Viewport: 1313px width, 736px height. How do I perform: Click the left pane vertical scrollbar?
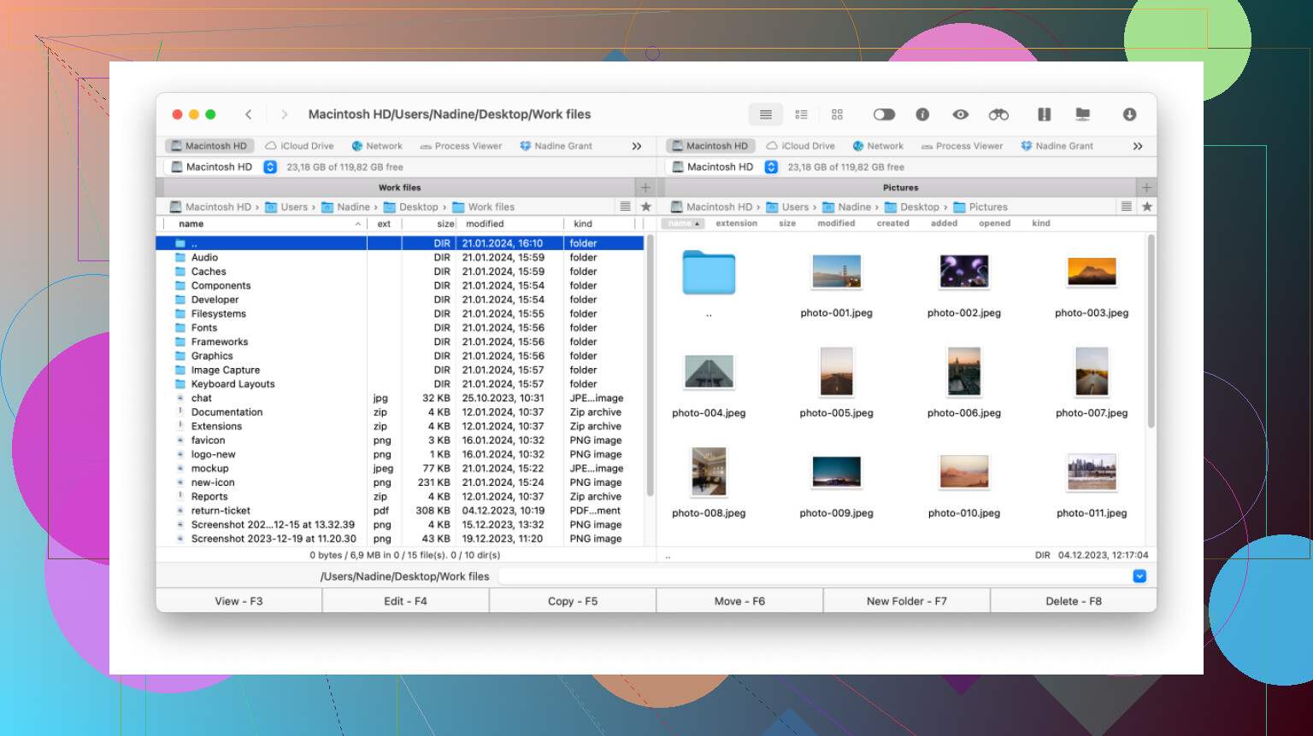650,367
